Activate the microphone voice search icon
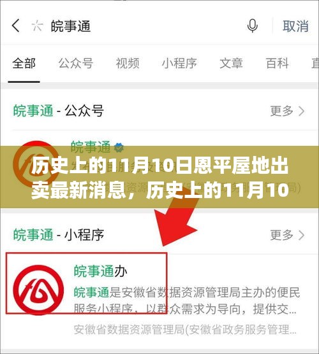The height and width of the screenshot is (354, 319). (x=252, y=25)
